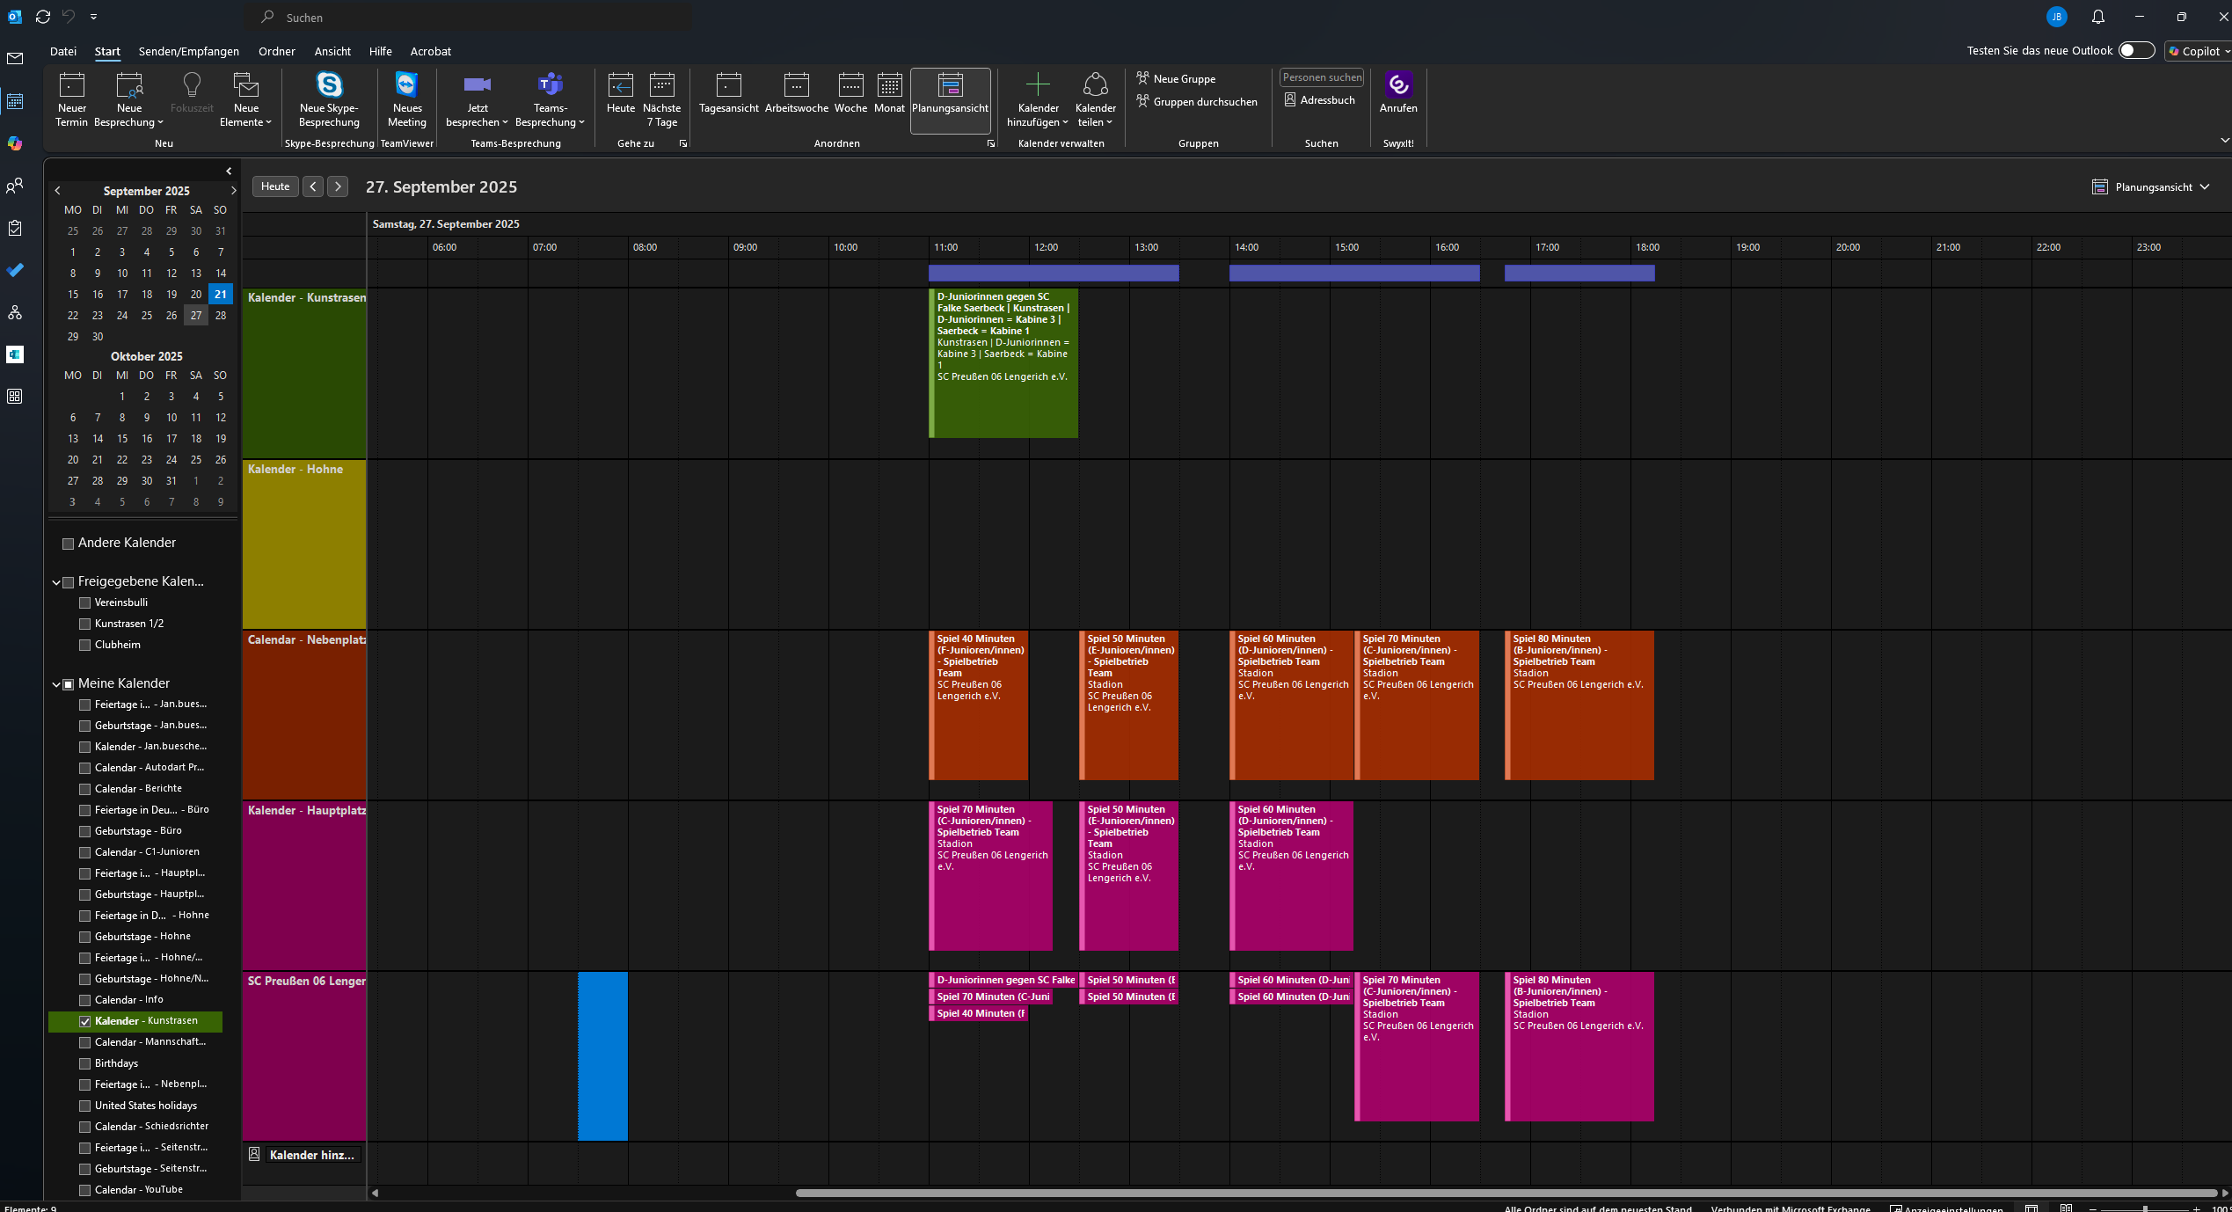Toggle the new Outlook switch
The width and height of the screenshot is (2232, 1212).
(2135, 51)
